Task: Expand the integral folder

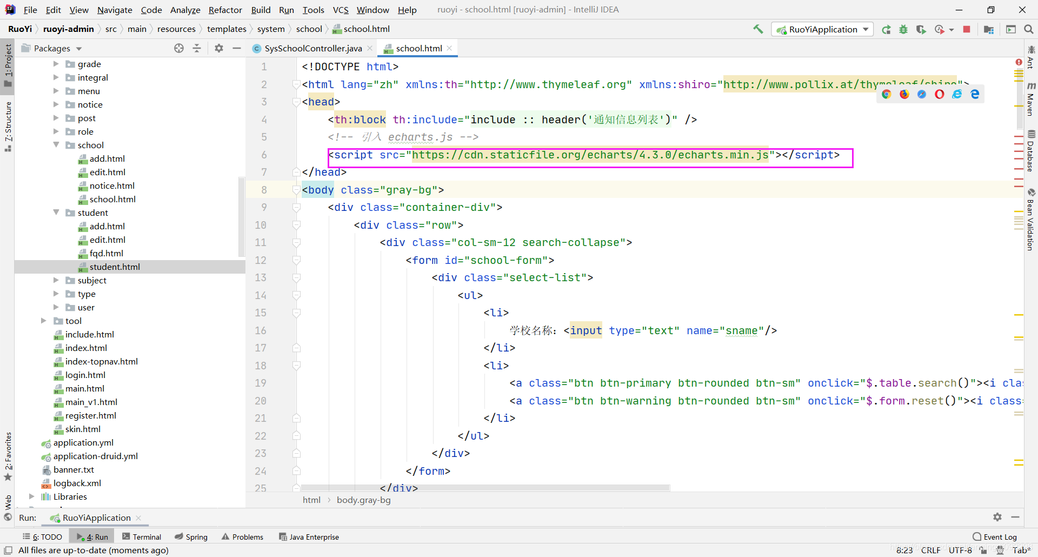Action: (x=56, y=77)
